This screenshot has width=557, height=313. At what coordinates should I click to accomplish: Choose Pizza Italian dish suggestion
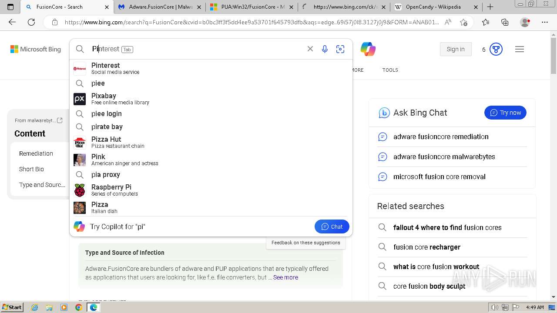click(x=211, y=207)
